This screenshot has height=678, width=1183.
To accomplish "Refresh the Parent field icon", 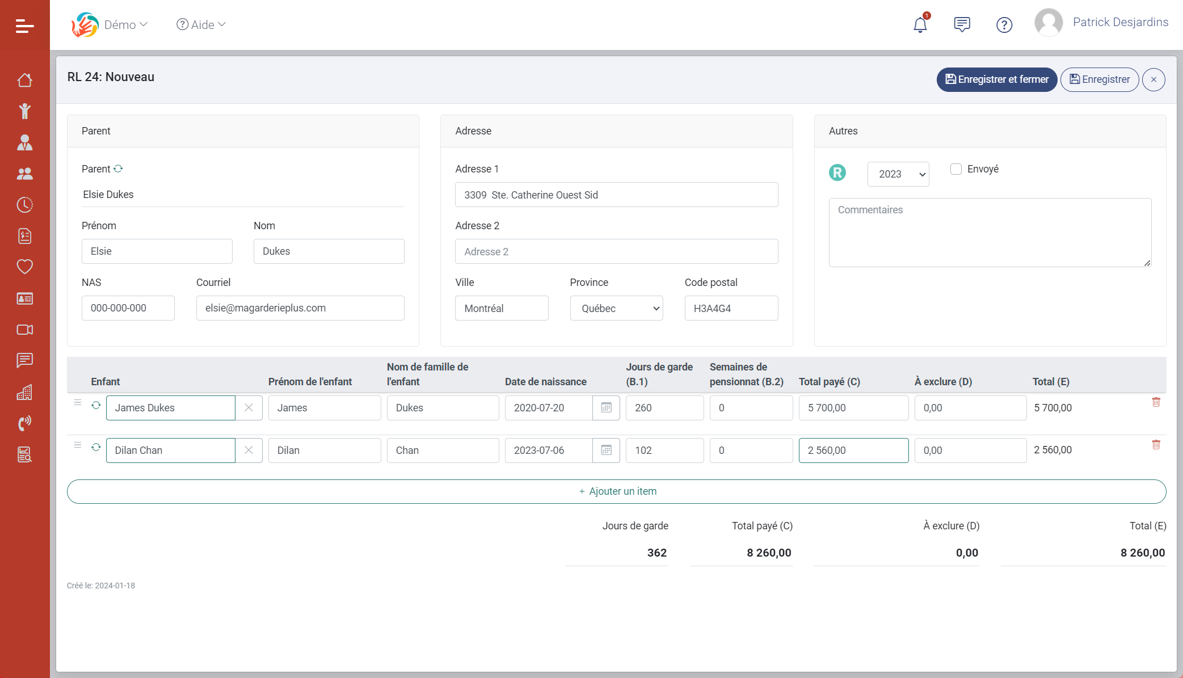I will (x=118, y=169).
